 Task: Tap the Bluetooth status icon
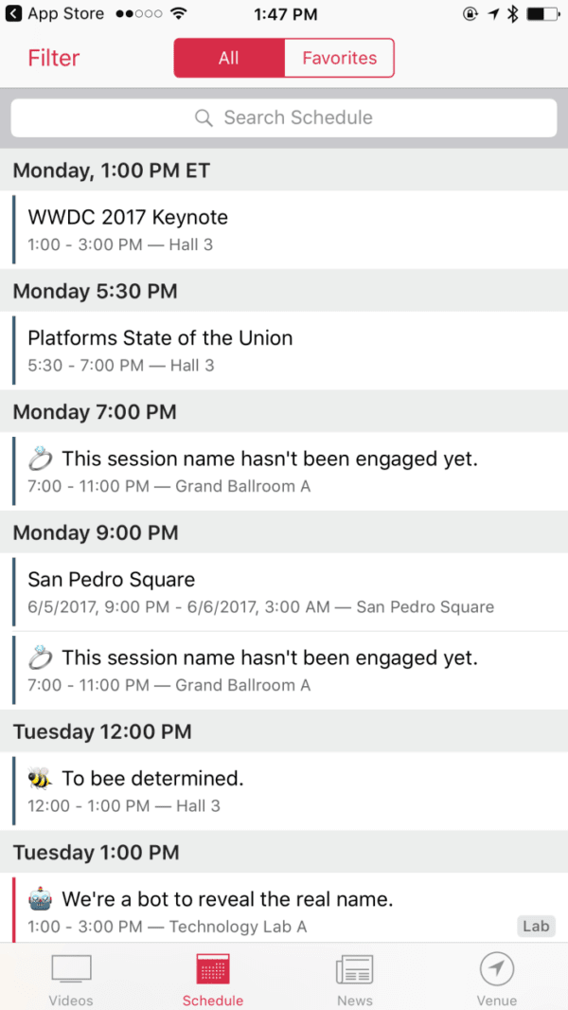coord(512,14)
